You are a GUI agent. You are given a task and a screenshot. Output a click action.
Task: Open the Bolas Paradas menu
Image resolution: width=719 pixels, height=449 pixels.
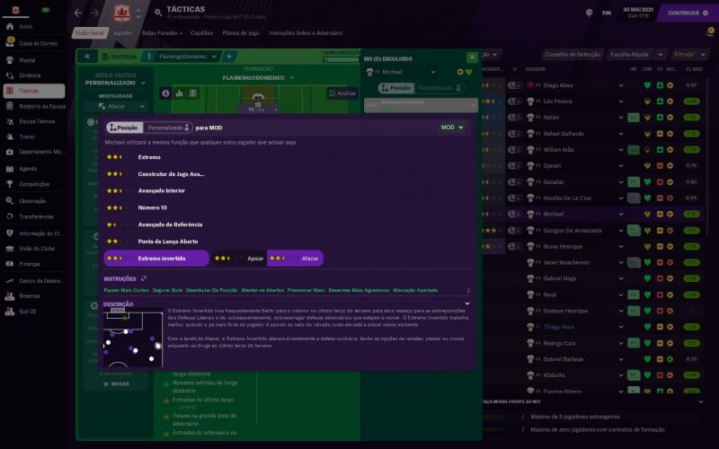[x=163, y=33]
